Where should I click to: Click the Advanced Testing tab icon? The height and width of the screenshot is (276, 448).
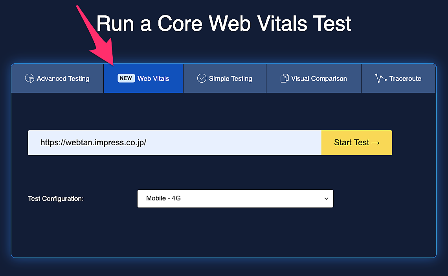(29, 78)
